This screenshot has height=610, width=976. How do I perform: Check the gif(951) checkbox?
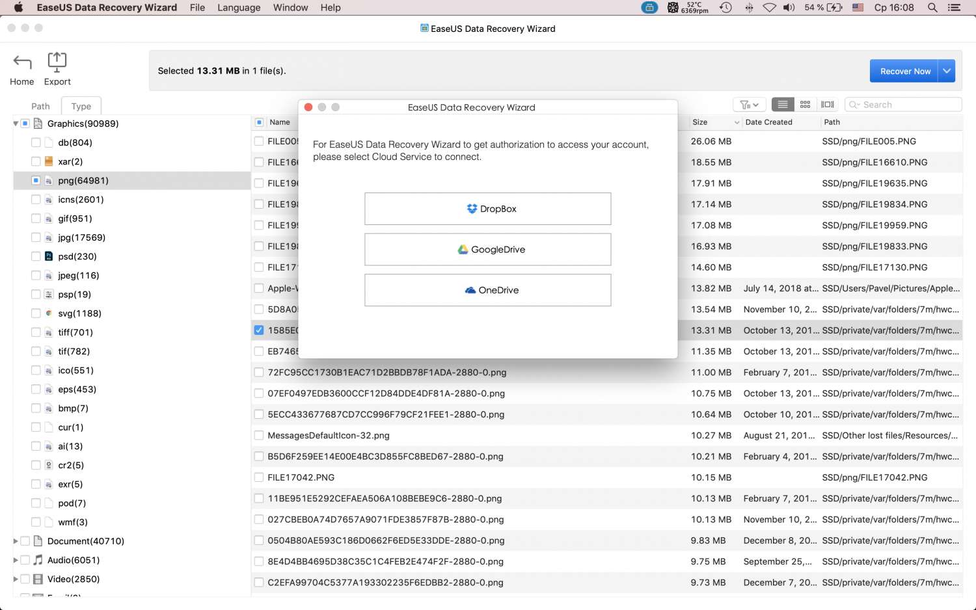click(36, 219)
